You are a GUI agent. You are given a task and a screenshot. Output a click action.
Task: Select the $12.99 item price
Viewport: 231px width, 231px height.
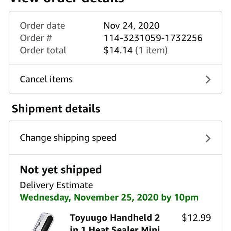196,218
